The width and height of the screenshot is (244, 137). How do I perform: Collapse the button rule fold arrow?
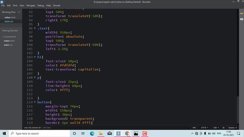click(35, 102)
